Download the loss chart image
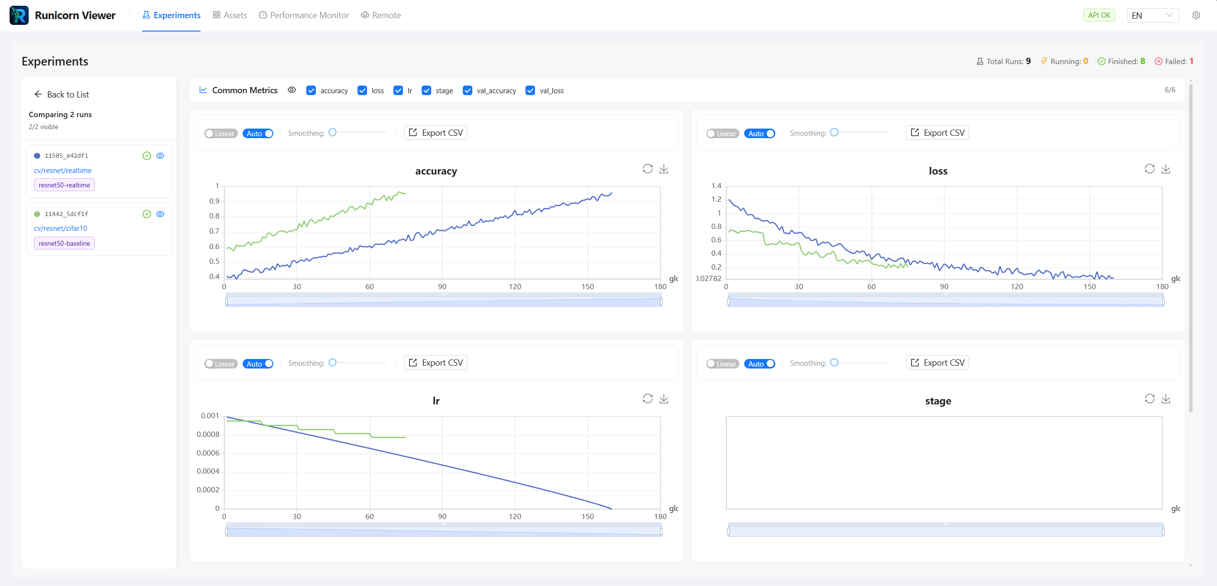Screen dimensions: 1217x586 tap(1166, 169)
